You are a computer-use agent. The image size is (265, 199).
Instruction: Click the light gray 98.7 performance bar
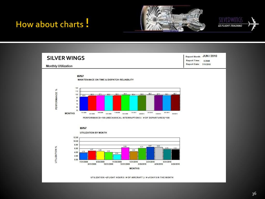coord(150,103)
